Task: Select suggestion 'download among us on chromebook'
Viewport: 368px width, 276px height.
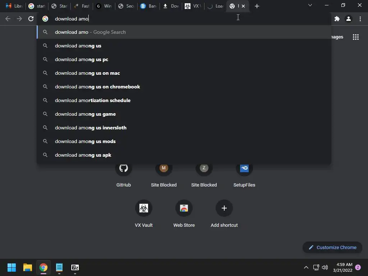Action: (x=184, y=87)
